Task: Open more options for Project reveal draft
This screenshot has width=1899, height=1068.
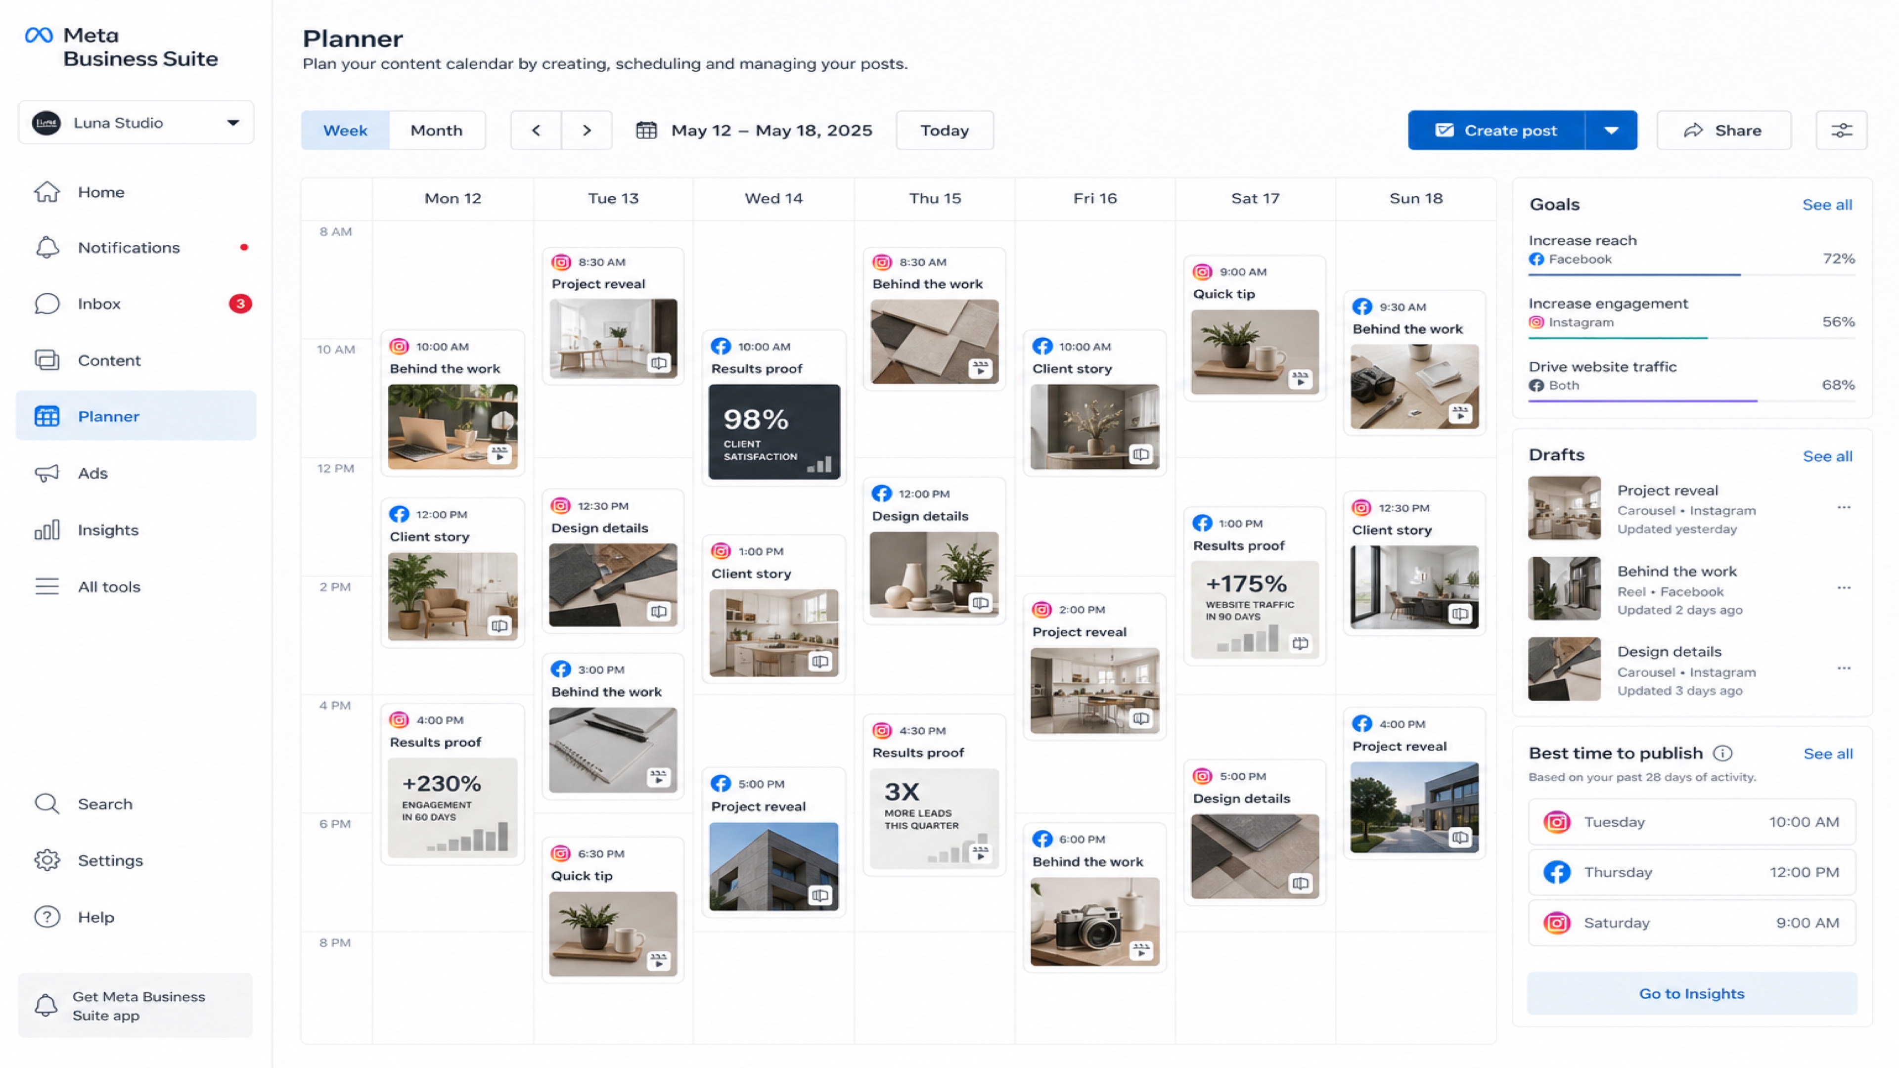Action: point(1844,507)
